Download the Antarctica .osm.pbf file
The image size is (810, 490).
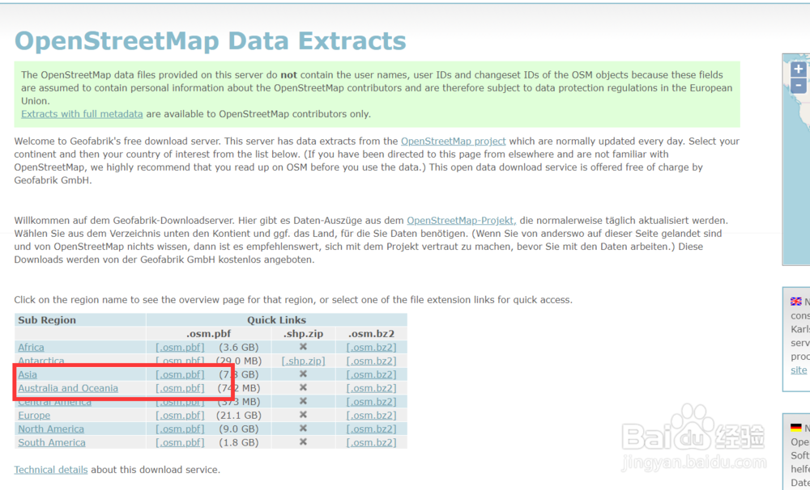point(180,361)
